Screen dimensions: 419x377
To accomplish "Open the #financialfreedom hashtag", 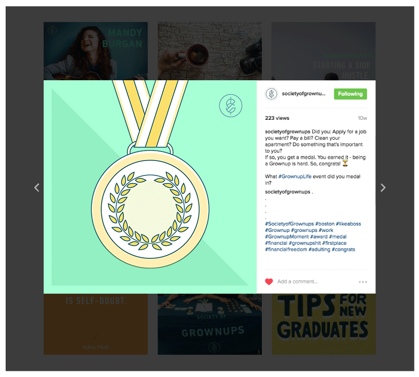I will click(x=286, y=249).
